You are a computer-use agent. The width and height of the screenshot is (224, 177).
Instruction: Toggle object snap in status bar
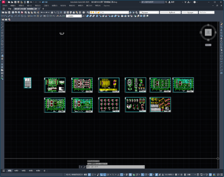click(x=122, y=175)
